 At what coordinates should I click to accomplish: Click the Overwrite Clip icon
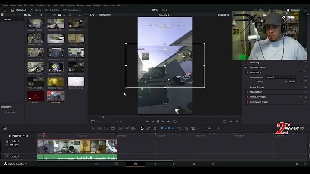pos(127,128)
